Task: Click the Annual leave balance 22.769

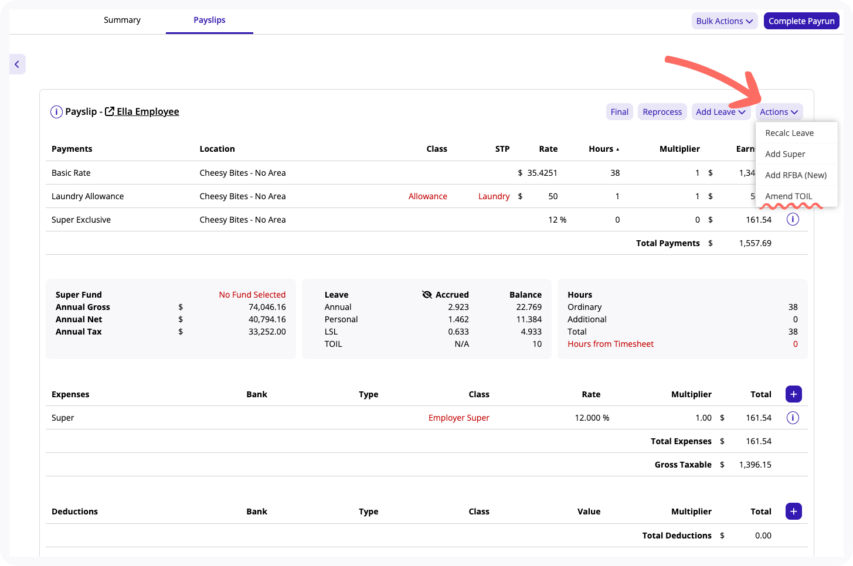Action: click(529, 307)
